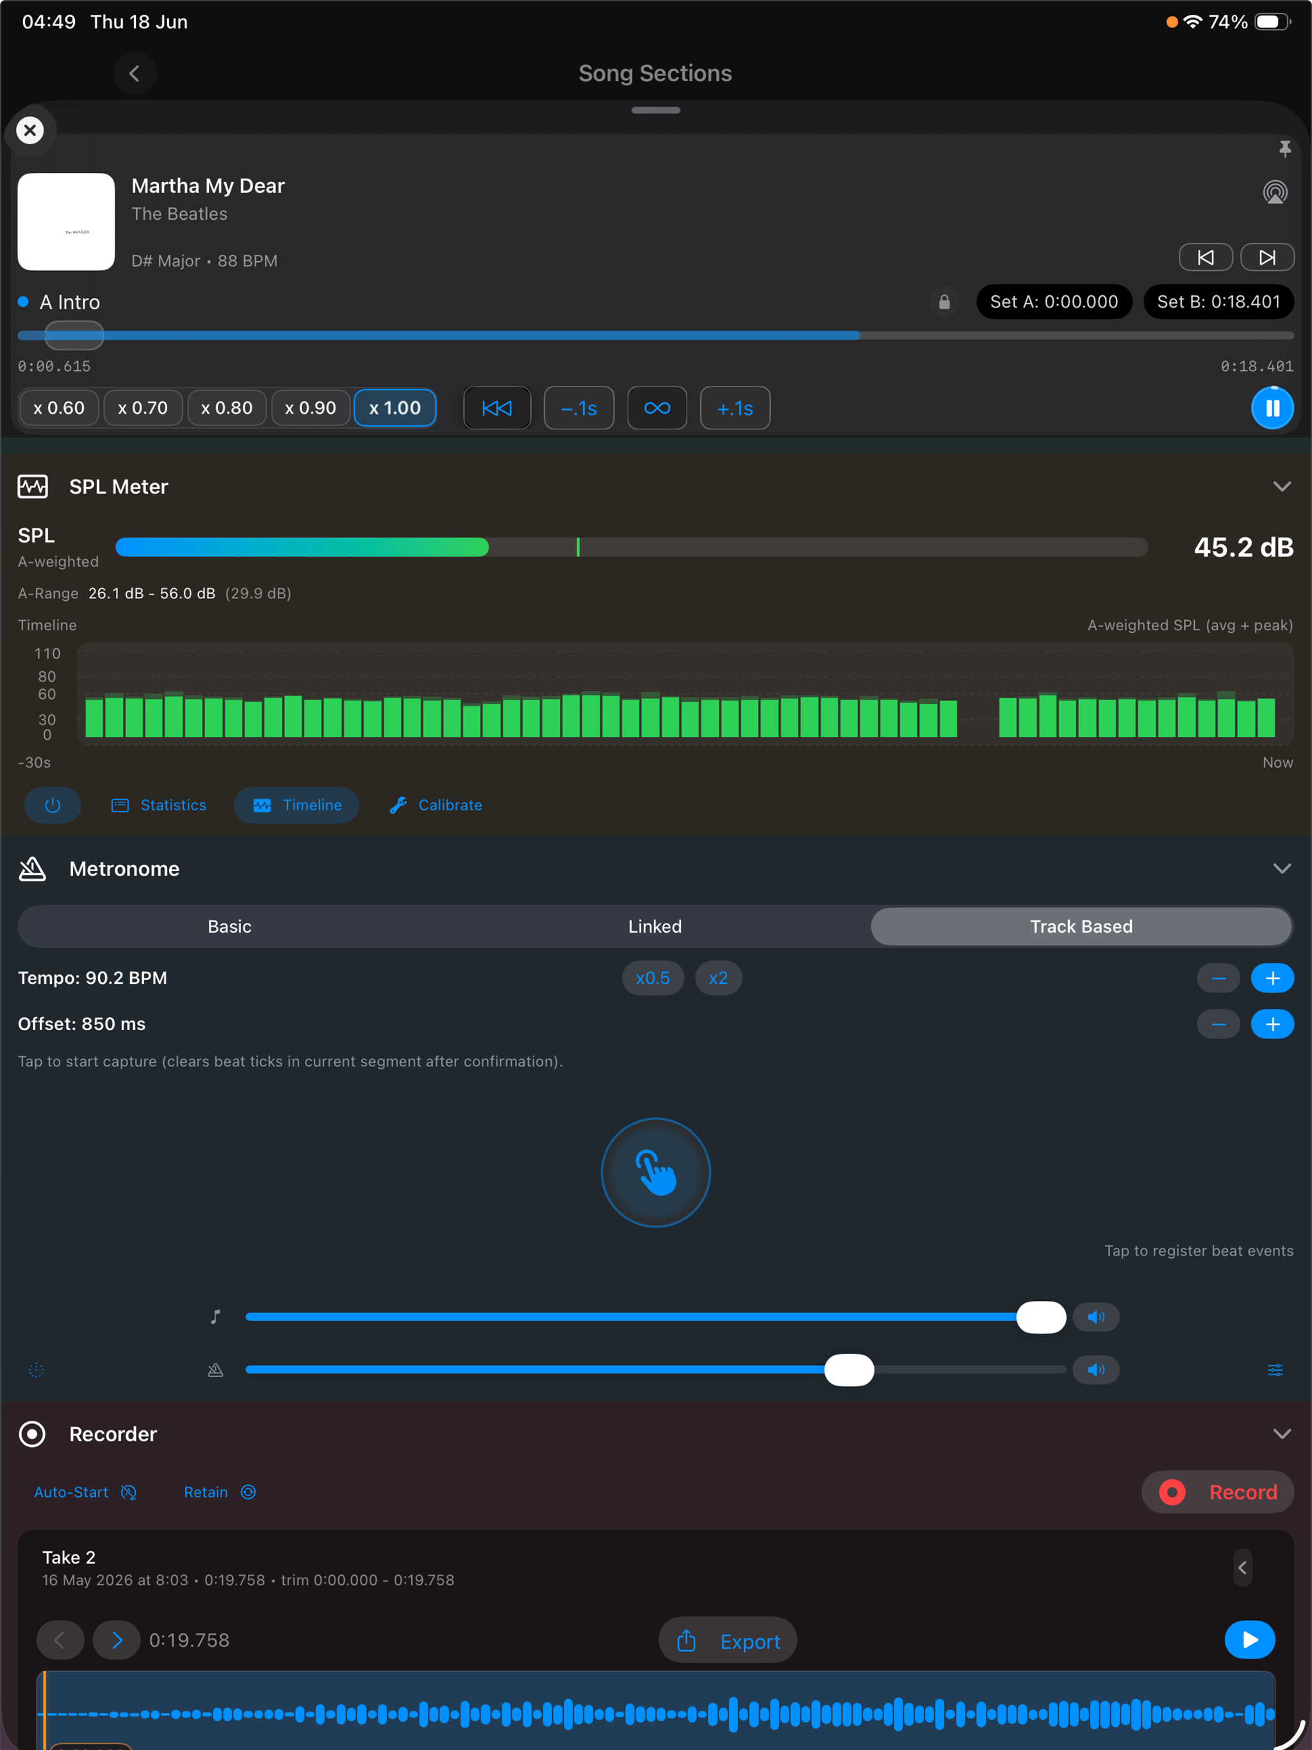Click the dotted circle icon

pos(37,1370)
